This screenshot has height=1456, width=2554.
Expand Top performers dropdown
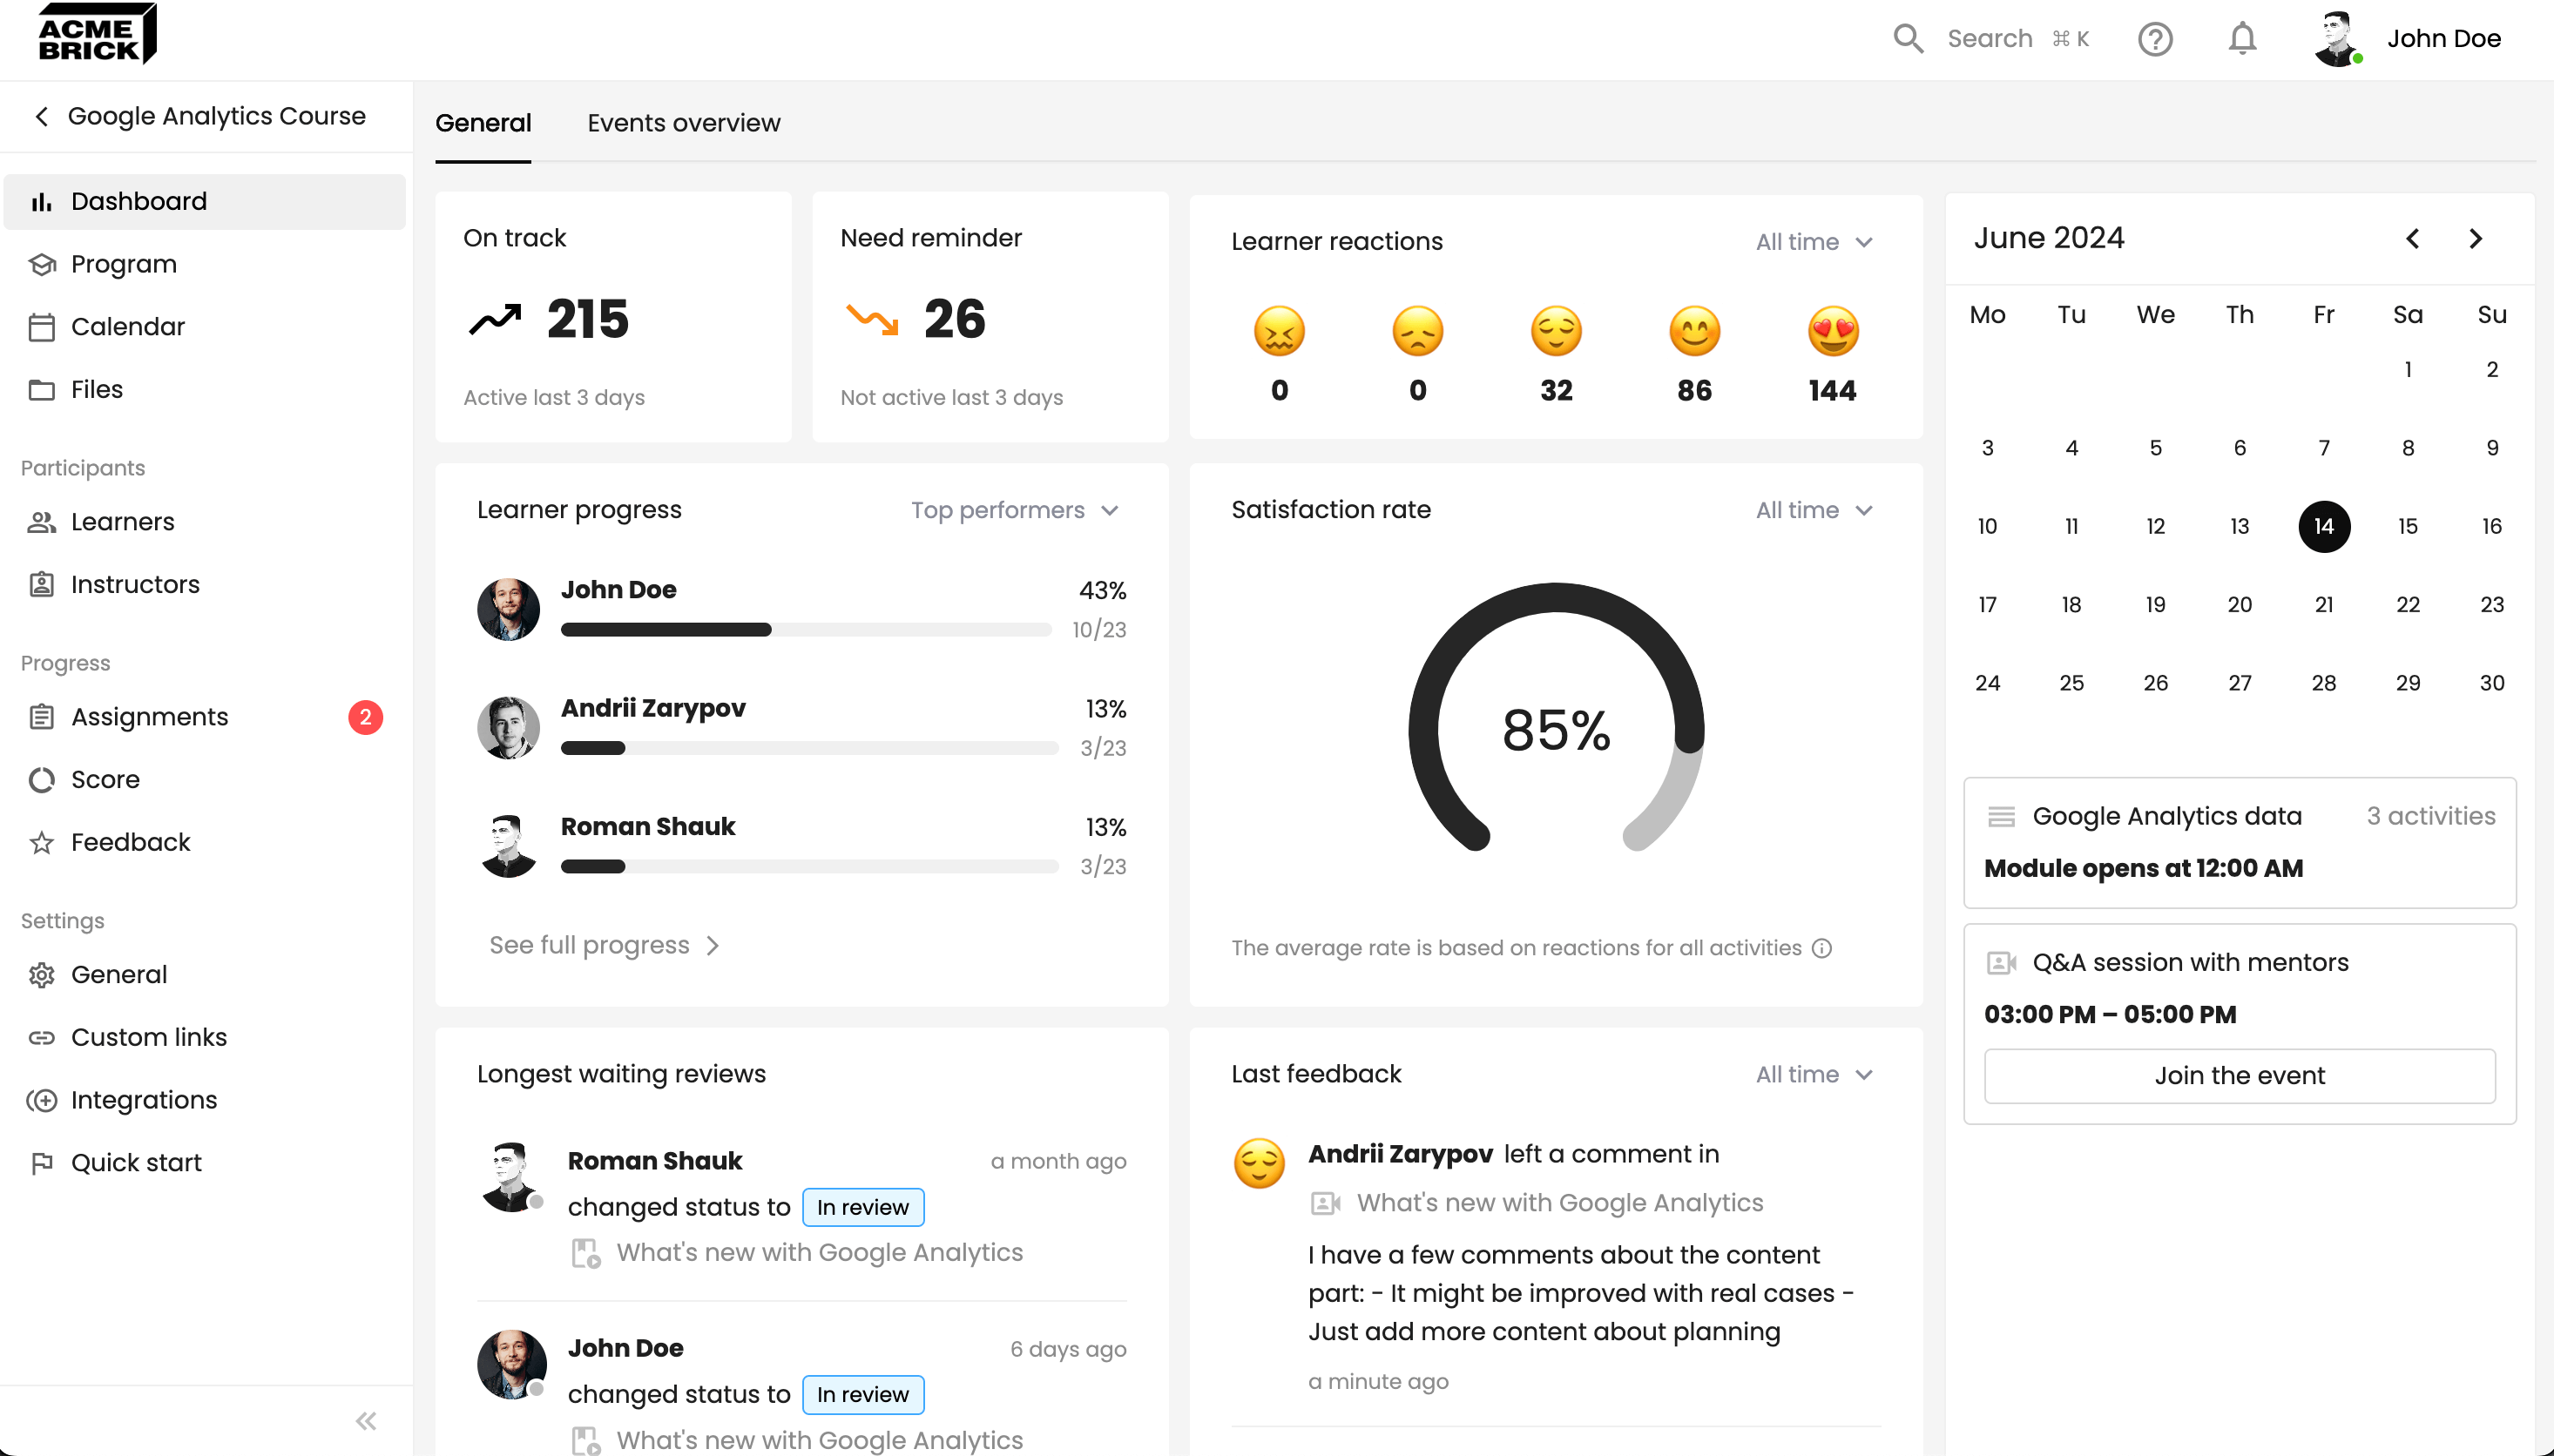pos(1014,510)
